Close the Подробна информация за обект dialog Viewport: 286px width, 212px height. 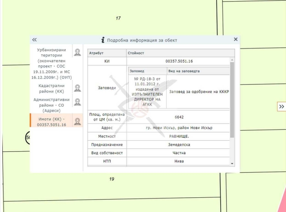coord(236,39)
